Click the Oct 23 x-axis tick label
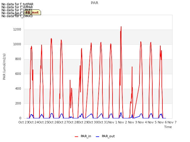The width and height of the screenshot is (190, 142). (23, 122)
